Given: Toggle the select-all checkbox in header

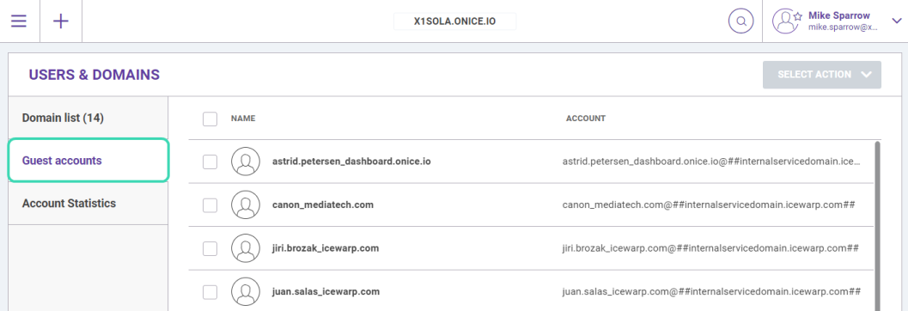Looking at the screenshot, I should coord(210,119).
